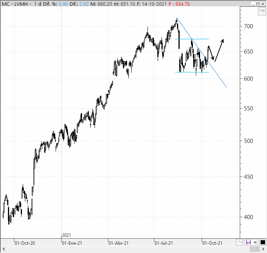
Task: Click the 'P : 934,70' red value
Action: (x=179, y=4)
